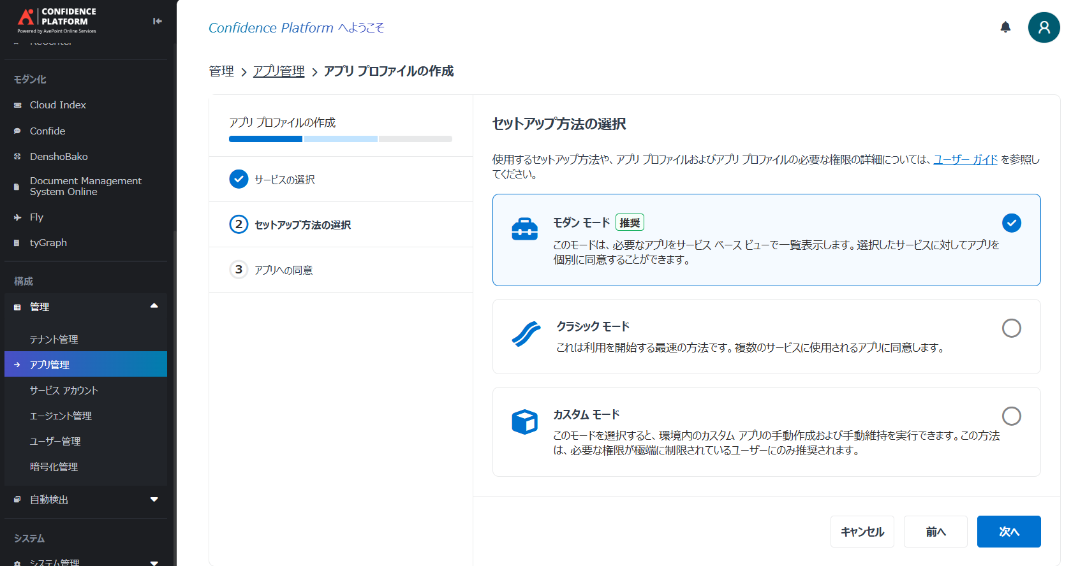Open tyGraph from the sidebar

48,243
